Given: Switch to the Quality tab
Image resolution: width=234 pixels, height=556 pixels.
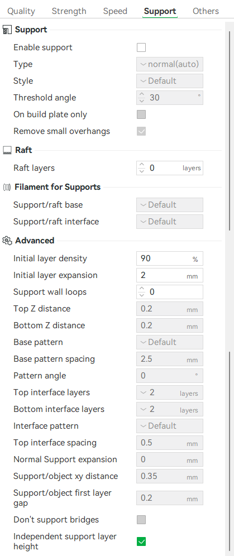Looking at the screenshot, I should click(21, 11).
